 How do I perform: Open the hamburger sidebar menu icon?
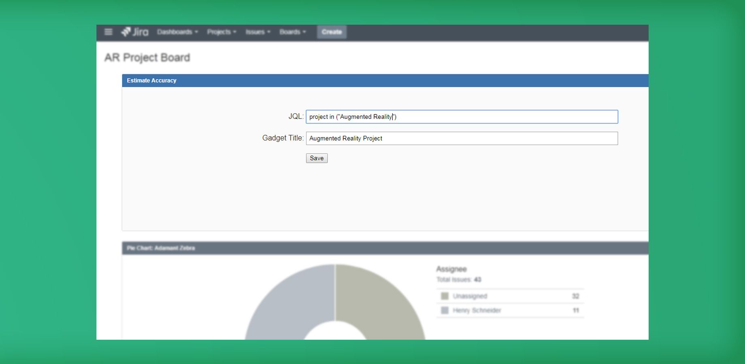pyautogui.click(x=108, y=32)
